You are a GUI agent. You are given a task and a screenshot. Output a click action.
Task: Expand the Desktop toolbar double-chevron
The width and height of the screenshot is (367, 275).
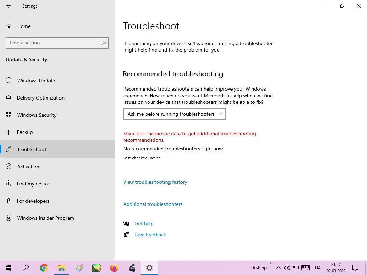coord(271,263)
